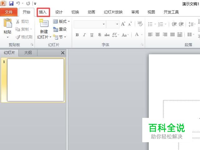Toggle center alignment
This screenshot has width=200, height=150.
158,34
